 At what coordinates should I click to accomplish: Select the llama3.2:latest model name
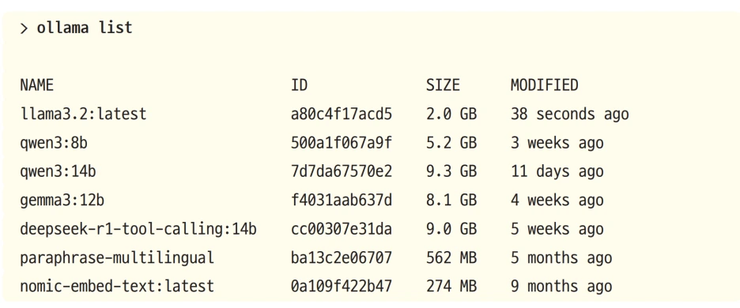coord(83,115)
